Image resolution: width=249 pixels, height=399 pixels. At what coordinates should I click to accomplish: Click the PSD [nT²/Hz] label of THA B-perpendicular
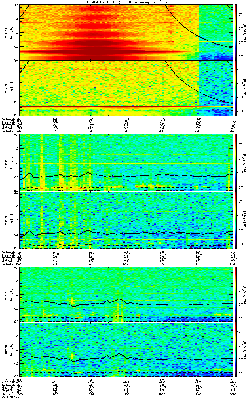tap(245, 32)
